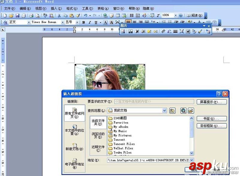
Task: Toggle underline formatting
Action: 96,22
